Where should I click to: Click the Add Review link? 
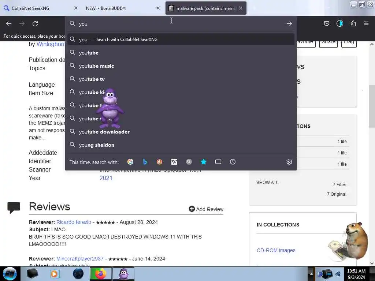click(x=206, y=209)
